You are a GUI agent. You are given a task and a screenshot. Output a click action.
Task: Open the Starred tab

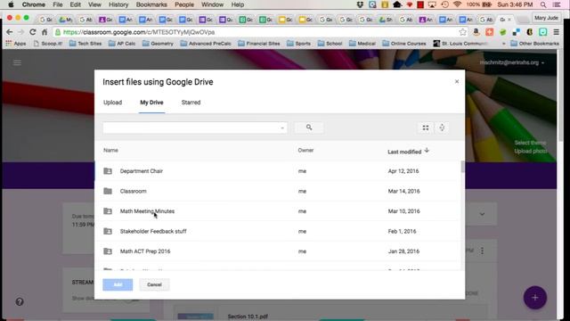tap(191, 103)
